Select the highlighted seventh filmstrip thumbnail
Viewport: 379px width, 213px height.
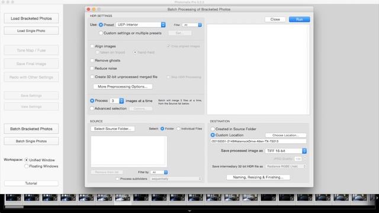click(123, 198)
